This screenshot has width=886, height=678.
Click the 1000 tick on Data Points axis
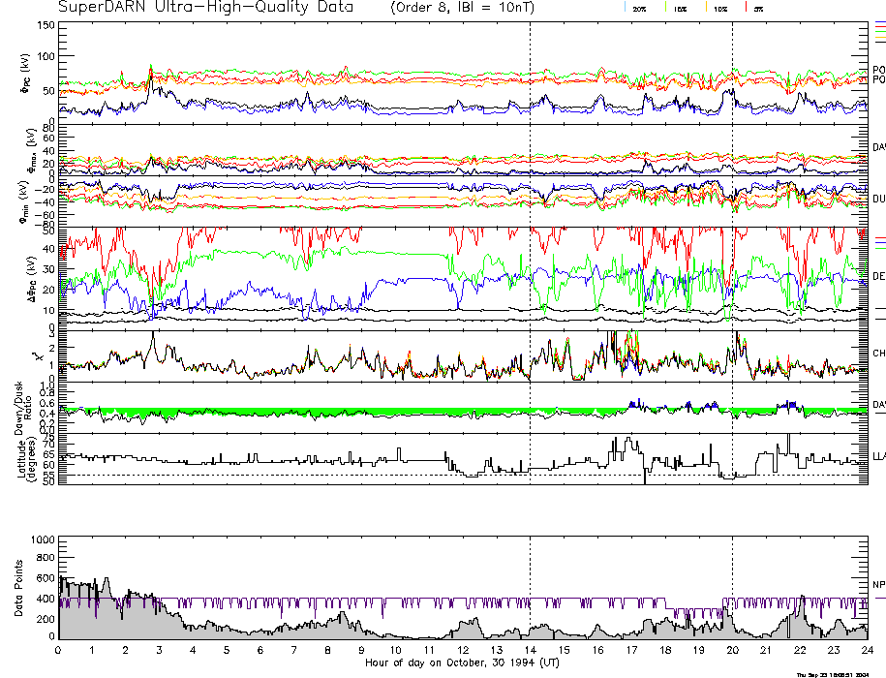click(43, 539)
